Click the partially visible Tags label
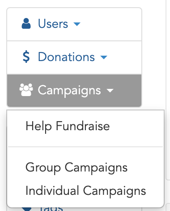 (51, 209)
